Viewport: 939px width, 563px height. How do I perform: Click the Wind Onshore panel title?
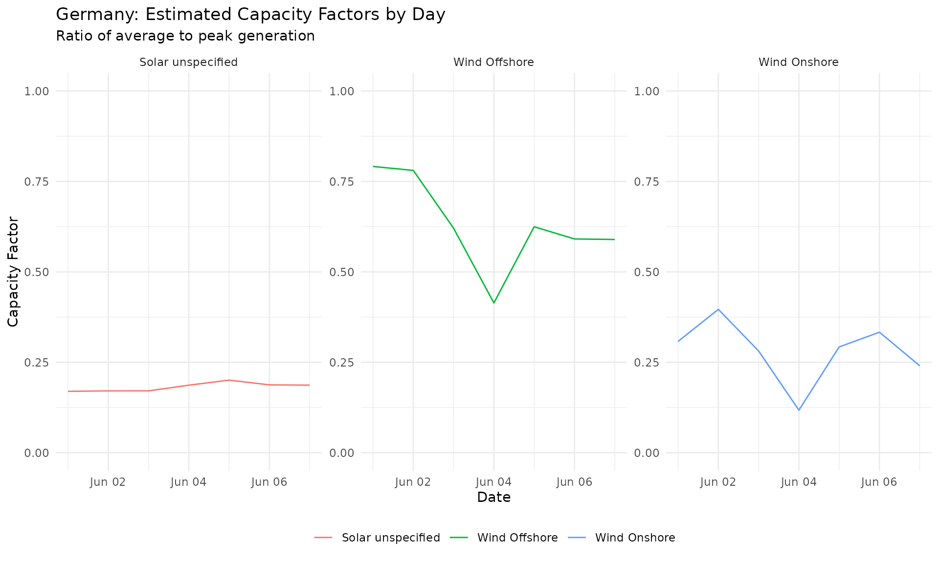(x=798, y=62)
